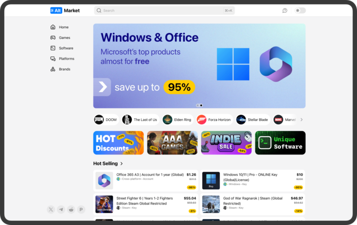
Task: Toggle the light/dark theme switch
Action: (300, 11)
